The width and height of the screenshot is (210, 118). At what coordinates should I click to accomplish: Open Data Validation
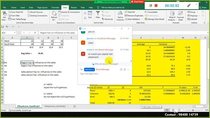click(x=132, y=19)
